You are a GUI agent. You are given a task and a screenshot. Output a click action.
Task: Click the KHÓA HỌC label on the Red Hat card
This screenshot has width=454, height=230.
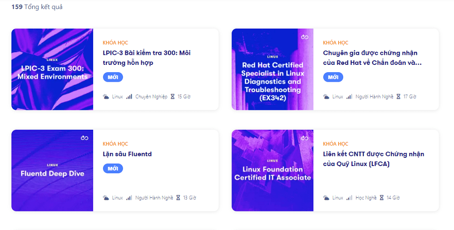pyautogui.click(x=336, y=43)
